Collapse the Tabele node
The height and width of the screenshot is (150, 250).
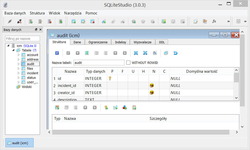(13, 50)
